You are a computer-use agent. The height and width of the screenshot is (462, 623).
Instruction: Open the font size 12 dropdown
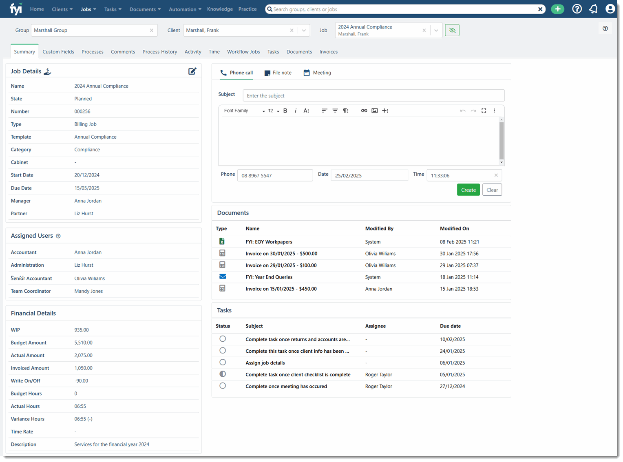click(x=274, y=111)
